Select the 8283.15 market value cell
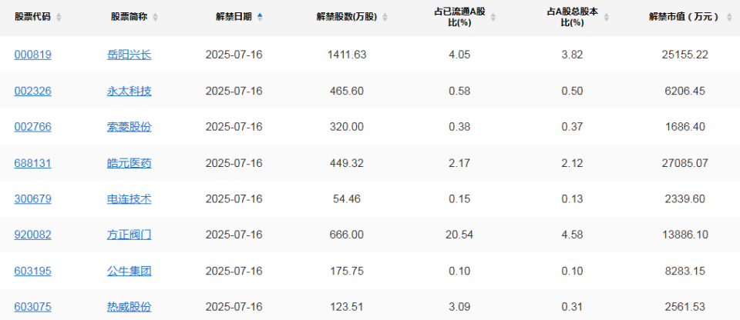 point(684,271)
